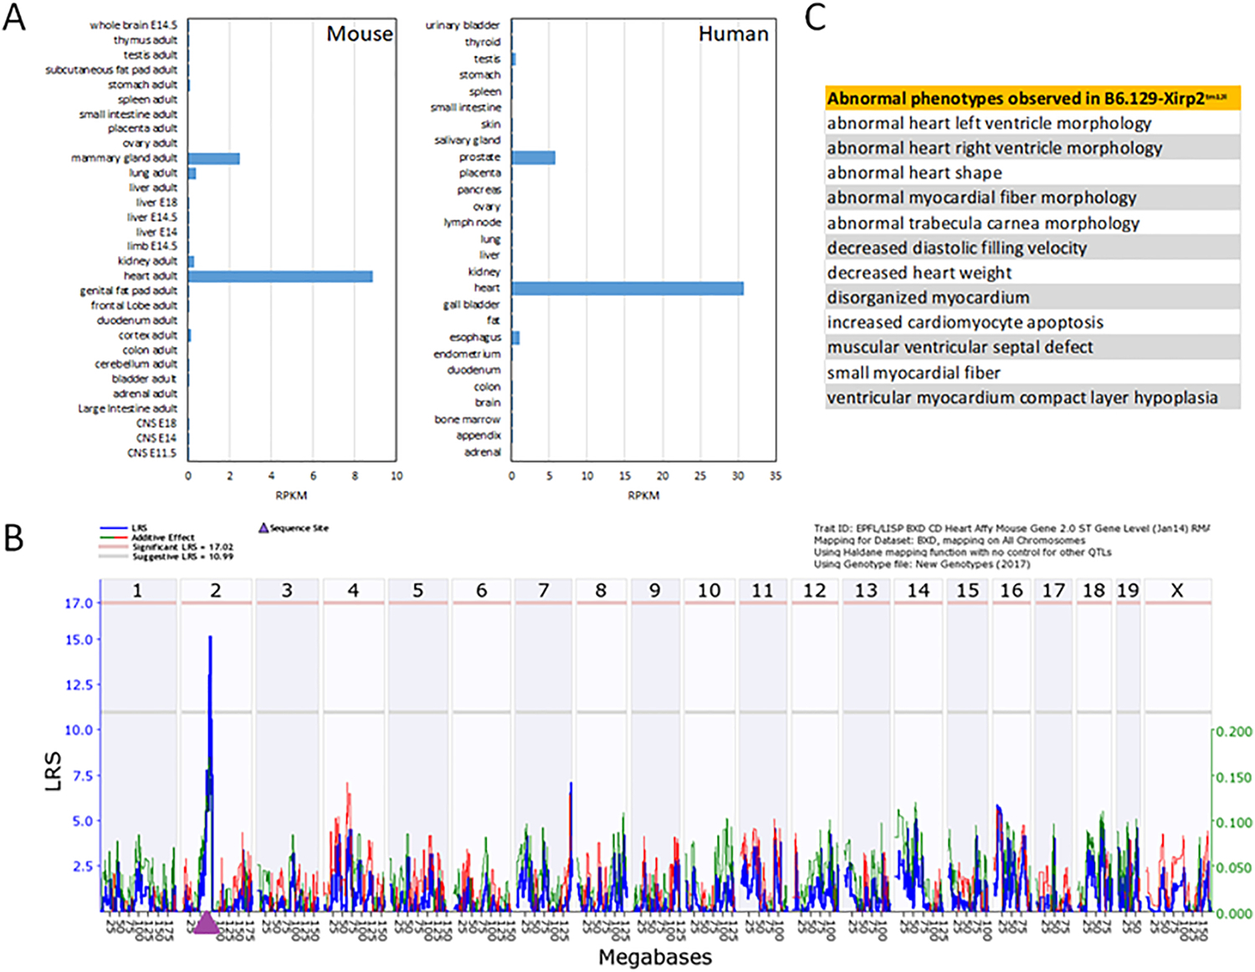
Task: Click the 'heart adult' label in Mouse chart
Action: 151,276
